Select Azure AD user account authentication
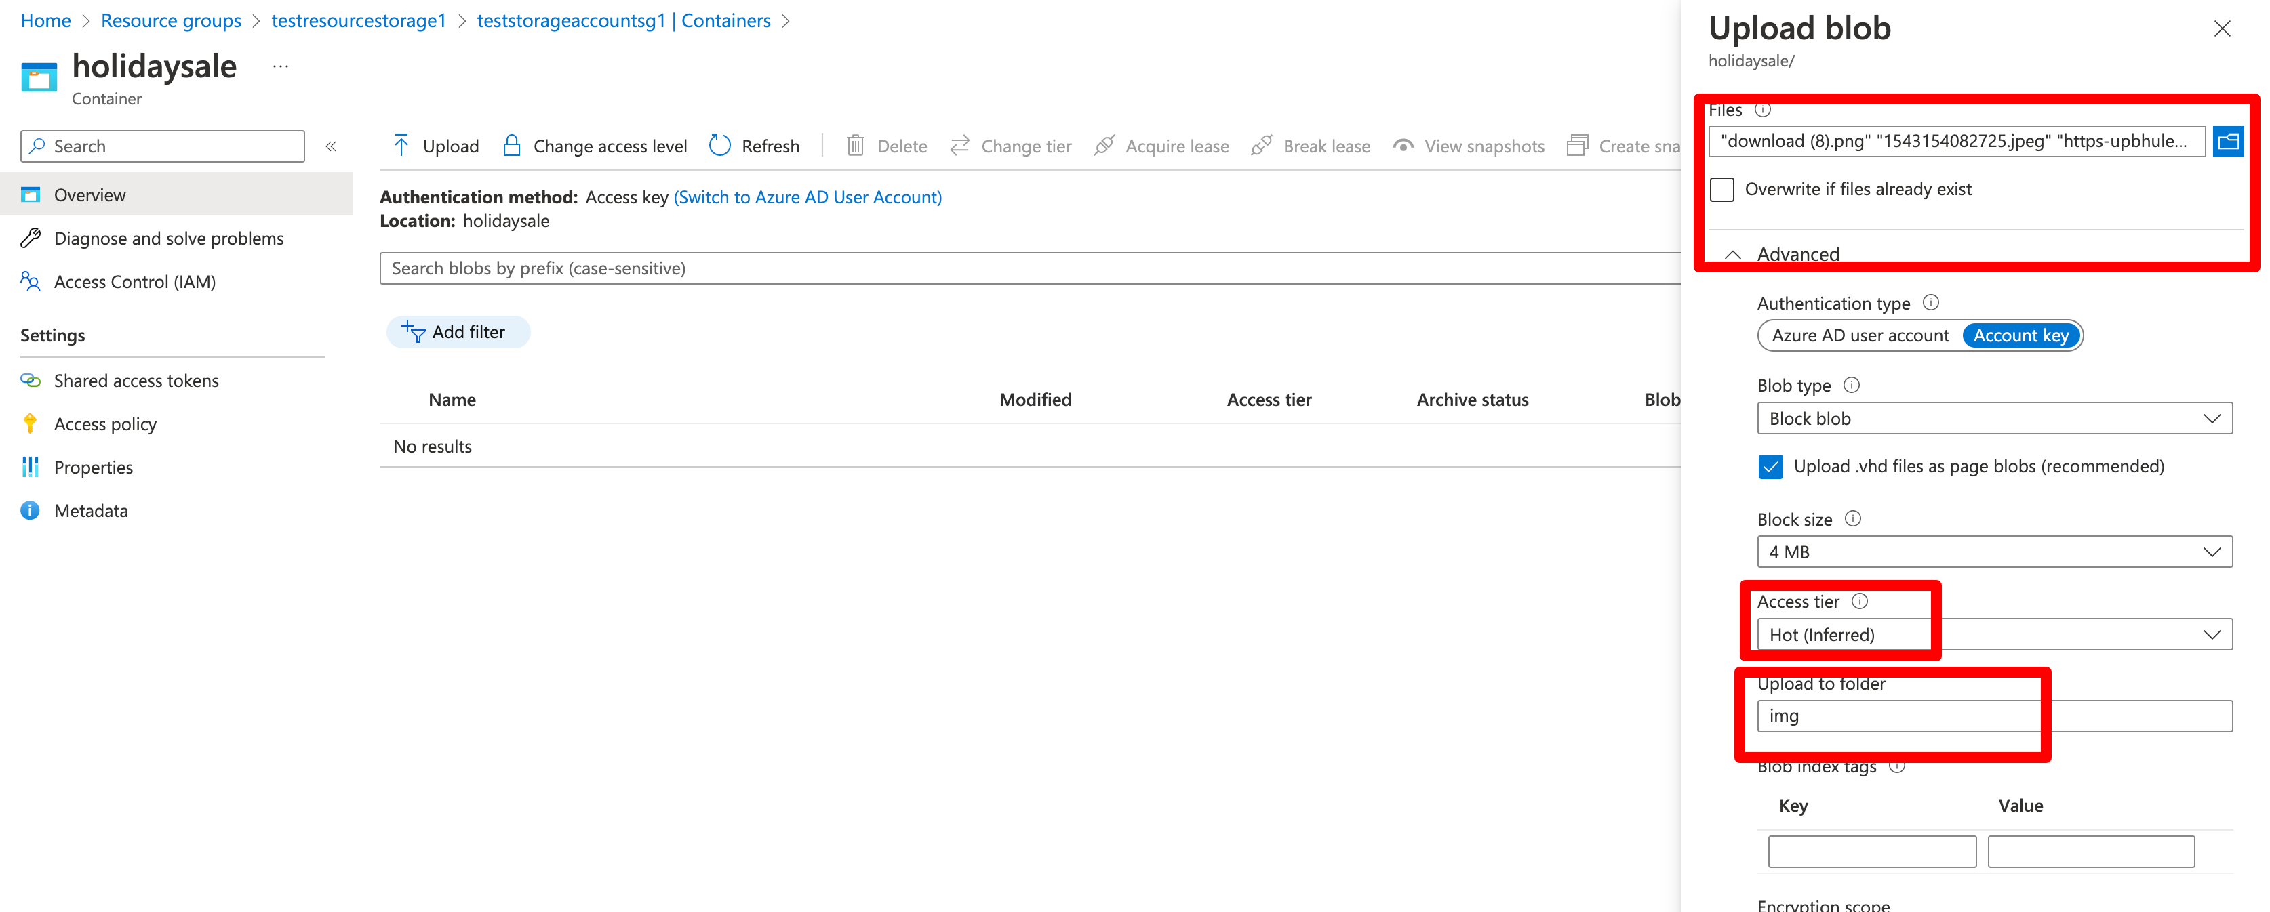This screenshot has height=912, width=2270. coord(1859,335)
